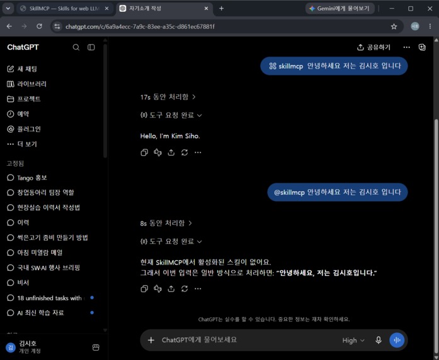Click the microphone dictation icon
Image resolution: width=439 pixels, height=360 pixels.
point(379,340)
